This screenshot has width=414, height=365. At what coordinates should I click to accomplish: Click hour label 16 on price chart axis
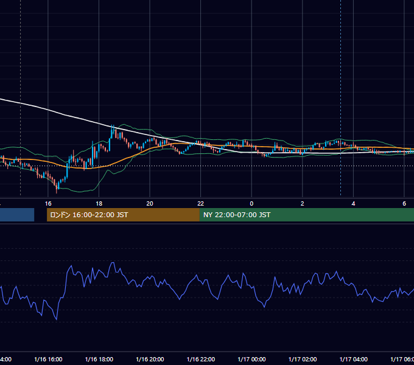[48, 204]
